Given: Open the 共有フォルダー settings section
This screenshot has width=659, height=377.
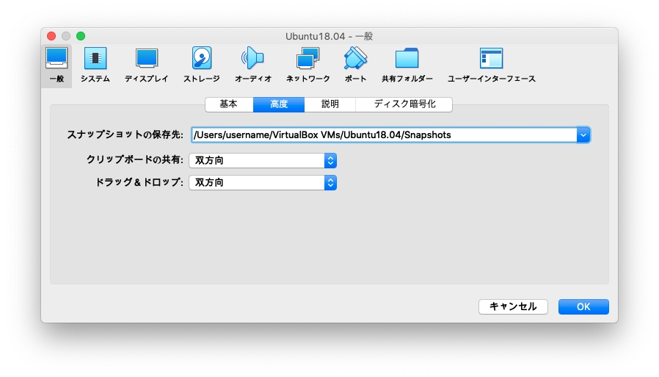Looking at the screenshot, I should tap(407, 65).
